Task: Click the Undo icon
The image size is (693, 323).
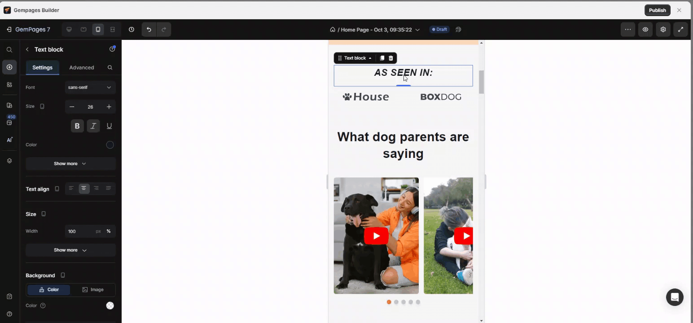Action: (149, 29)
